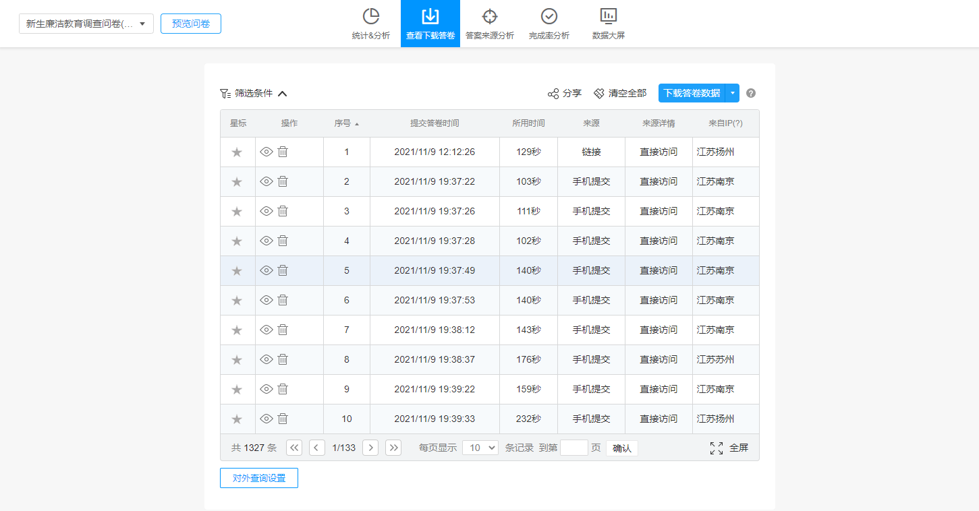This screenshot has width=979, height=511.
Task: Delete response number 3 with trash icon
Action: (x=283, y=211)
